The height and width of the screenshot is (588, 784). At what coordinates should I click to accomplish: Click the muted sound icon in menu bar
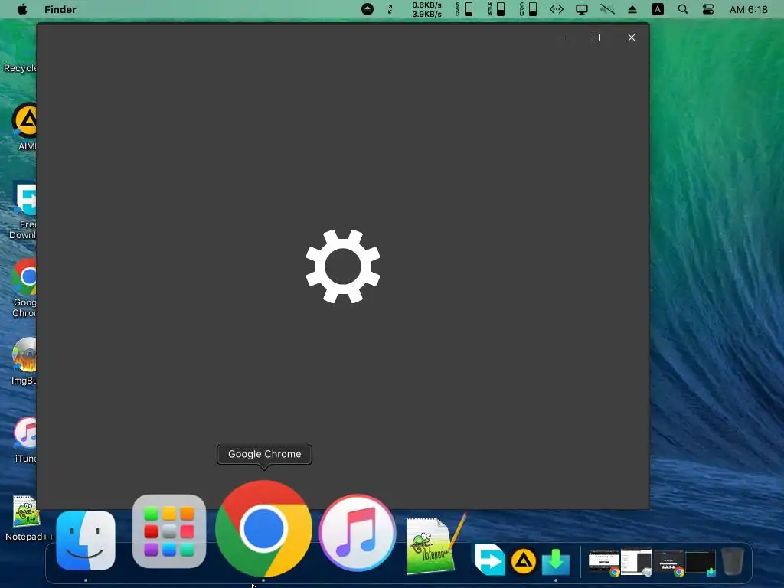pos(607,9)
